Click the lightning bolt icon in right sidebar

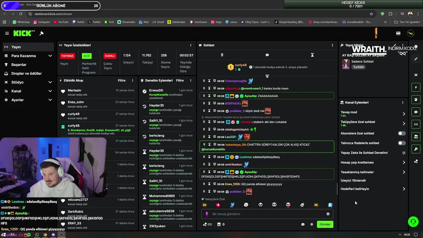[416, 87]
